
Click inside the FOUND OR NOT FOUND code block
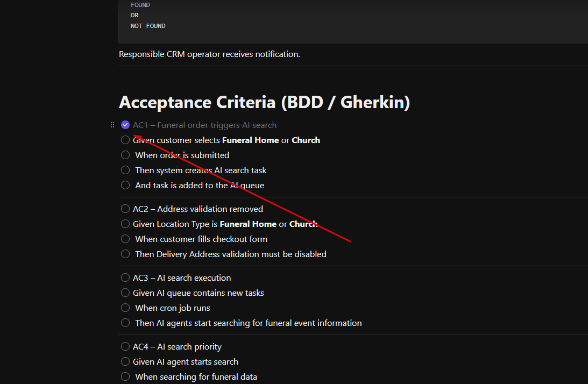coord(352,22)
